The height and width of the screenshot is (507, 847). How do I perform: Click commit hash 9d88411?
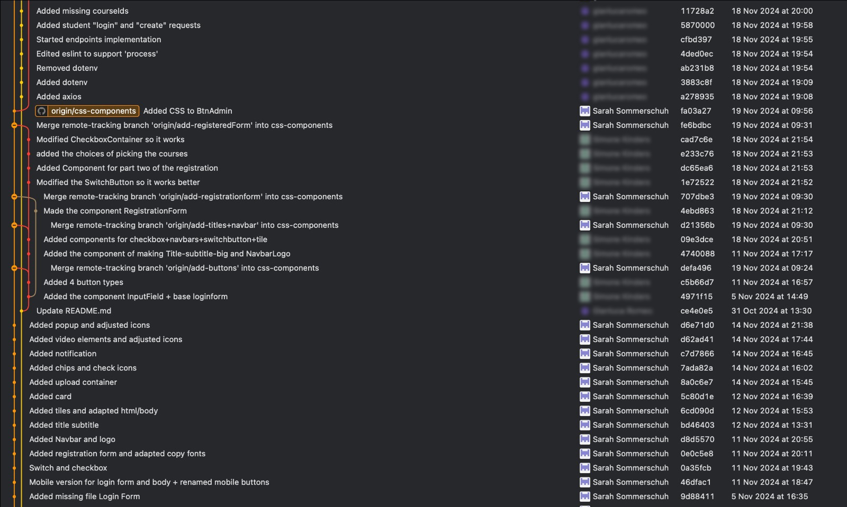point(697,496)
